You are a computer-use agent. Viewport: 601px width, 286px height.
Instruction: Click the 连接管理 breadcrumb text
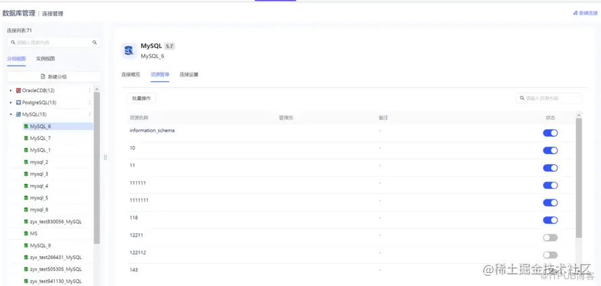pyautogui.click(x=53, y=14)
